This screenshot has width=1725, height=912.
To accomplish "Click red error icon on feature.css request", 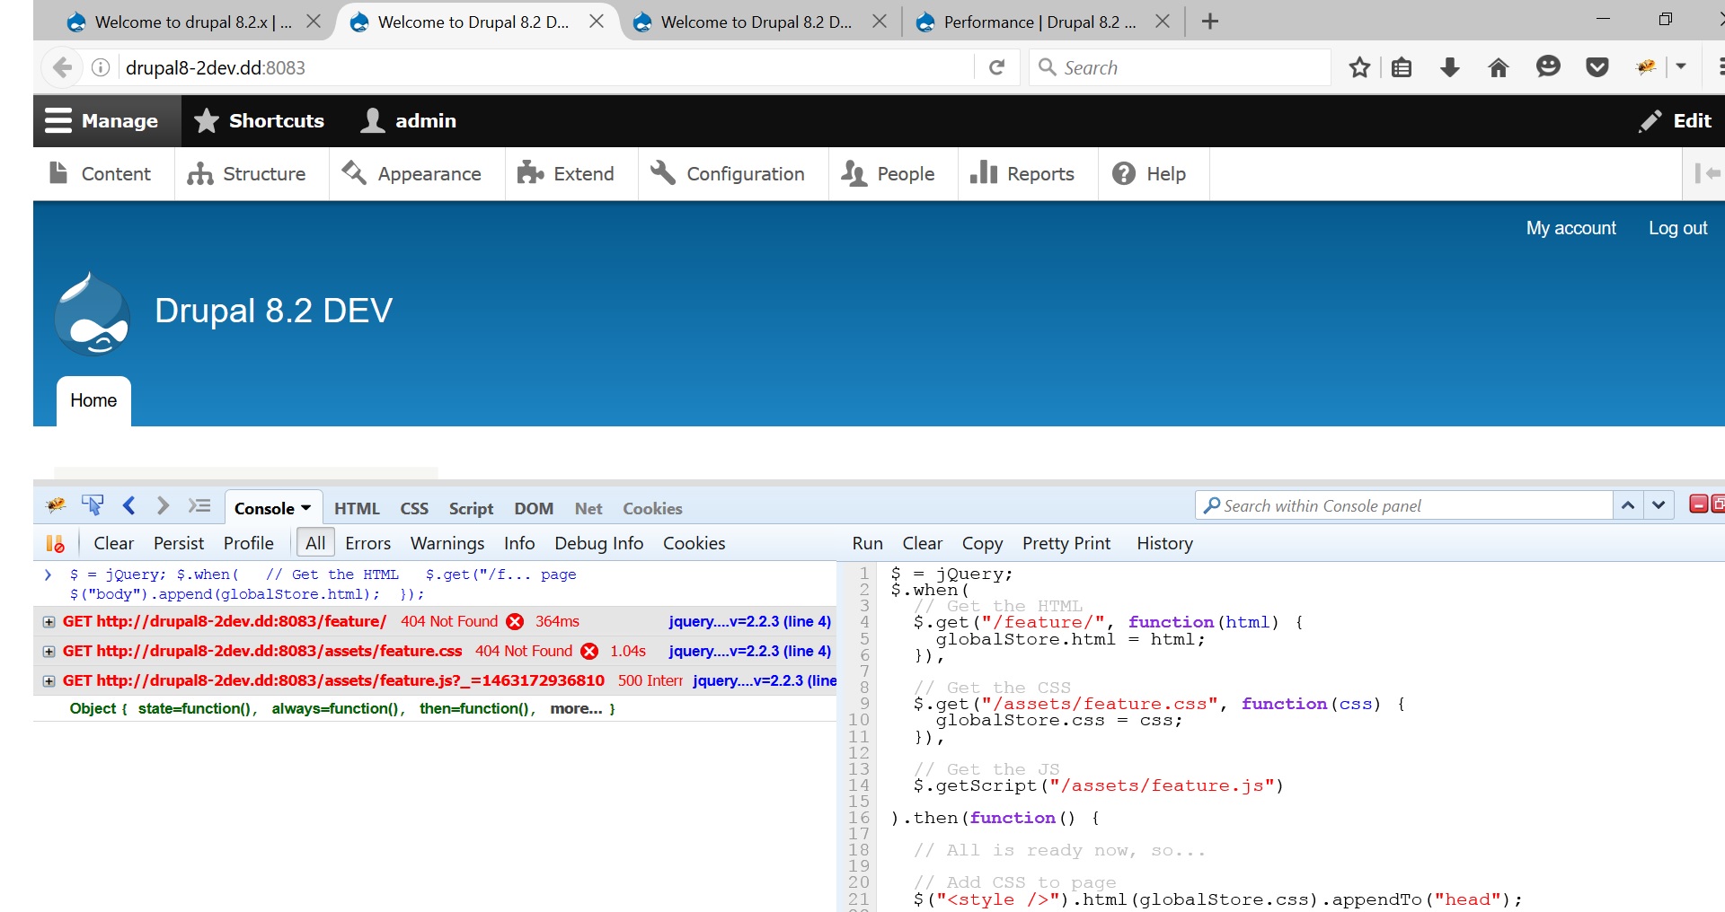I will click(589, 651).
